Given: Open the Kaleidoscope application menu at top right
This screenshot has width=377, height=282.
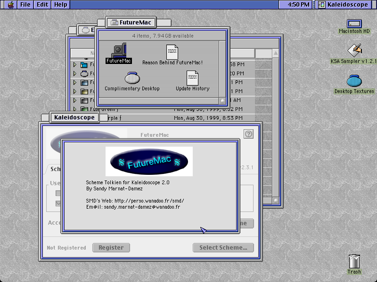Looking at the screenshot, I should tap(344, 5).
